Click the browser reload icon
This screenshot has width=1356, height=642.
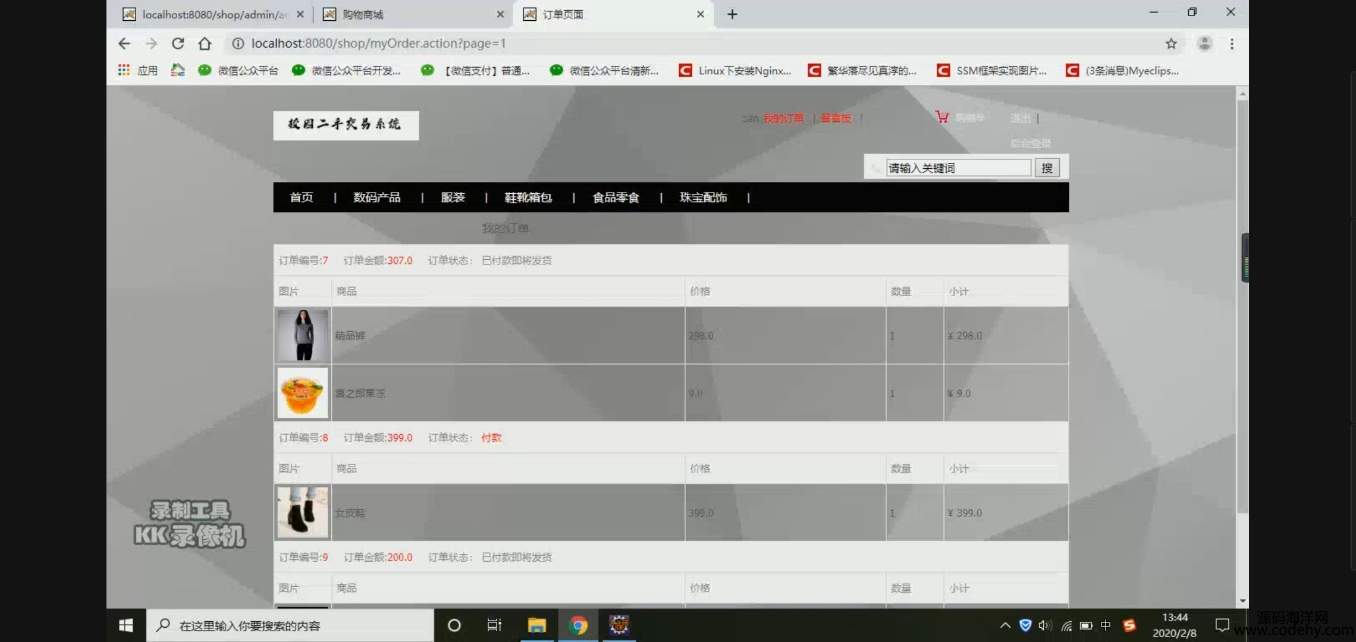[178, 43]
